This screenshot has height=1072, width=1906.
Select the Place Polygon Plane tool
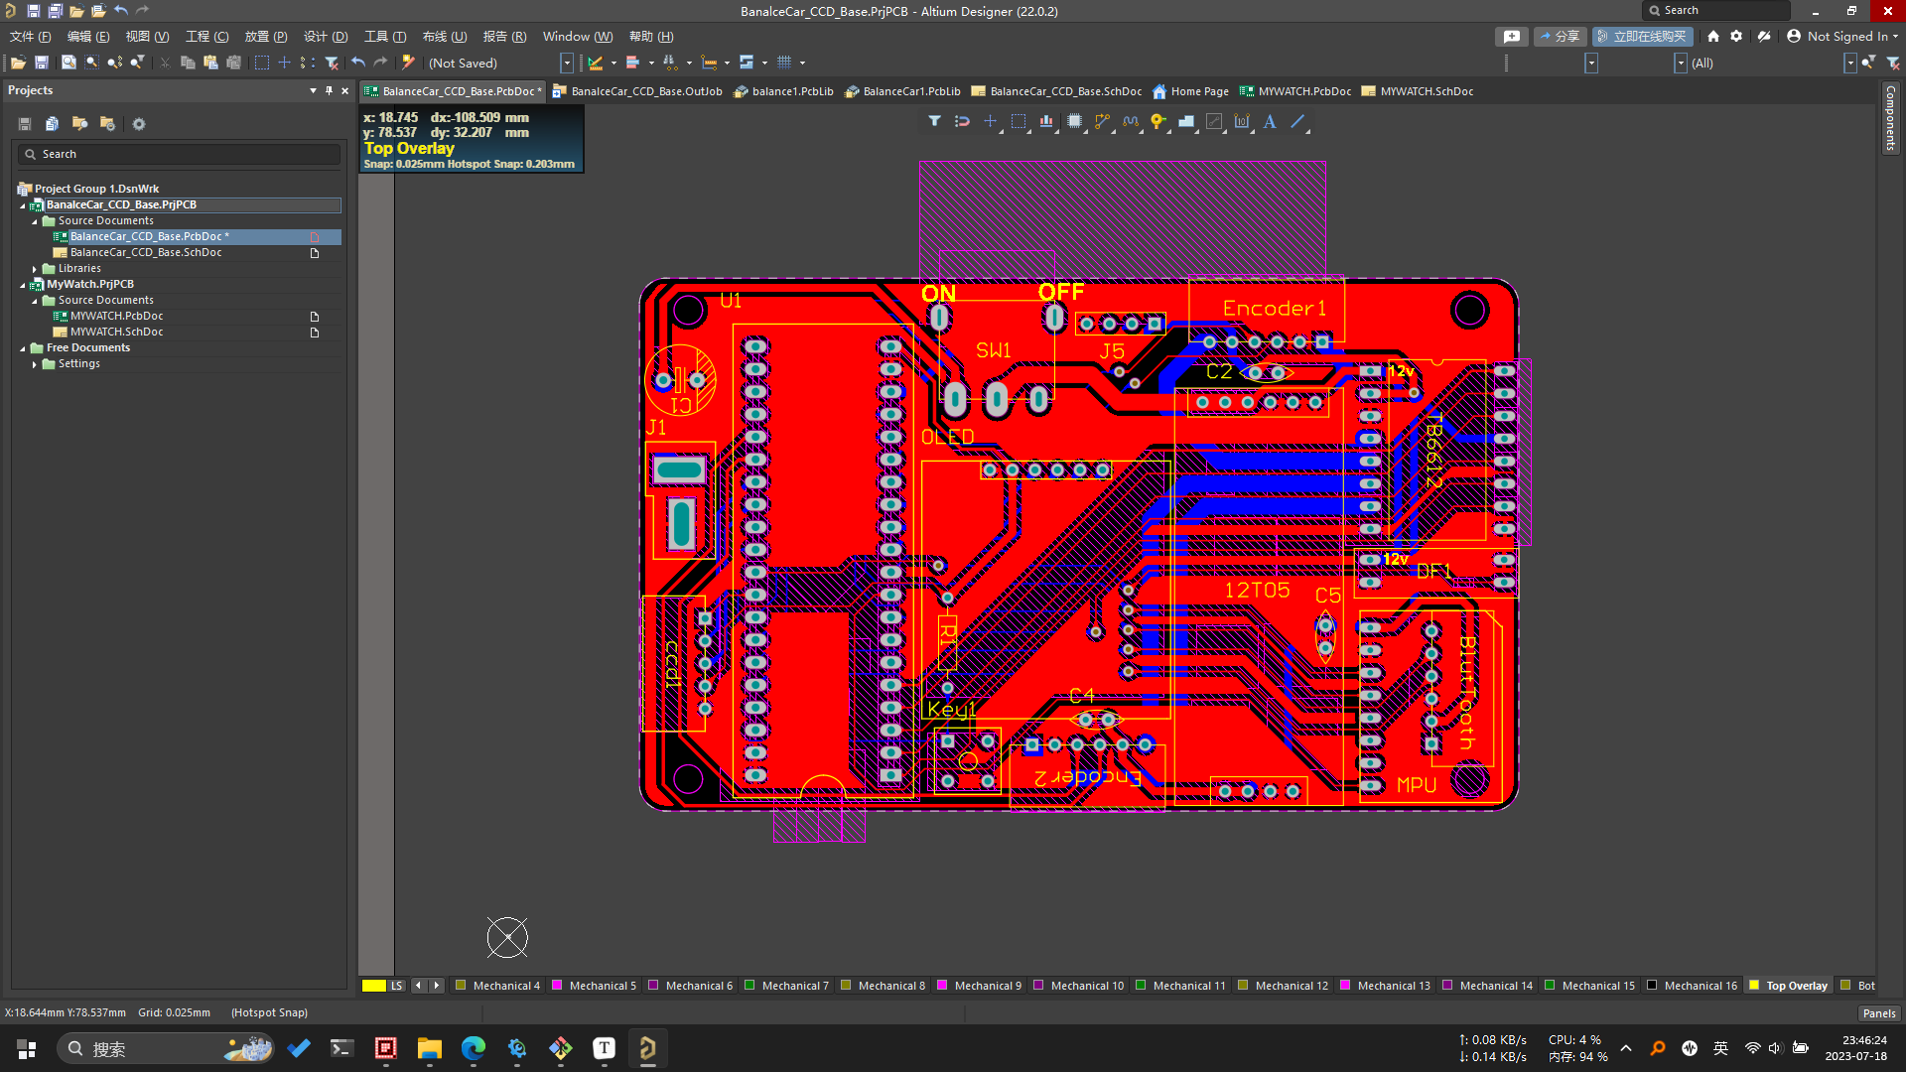[x=1186, y=121]
